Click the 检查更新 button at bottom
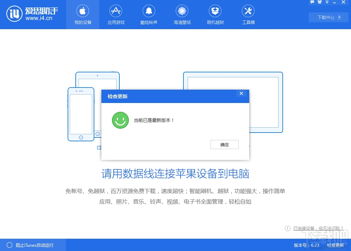Image resolution: width=351 pixels, height=251 pixels. (336, 245)
